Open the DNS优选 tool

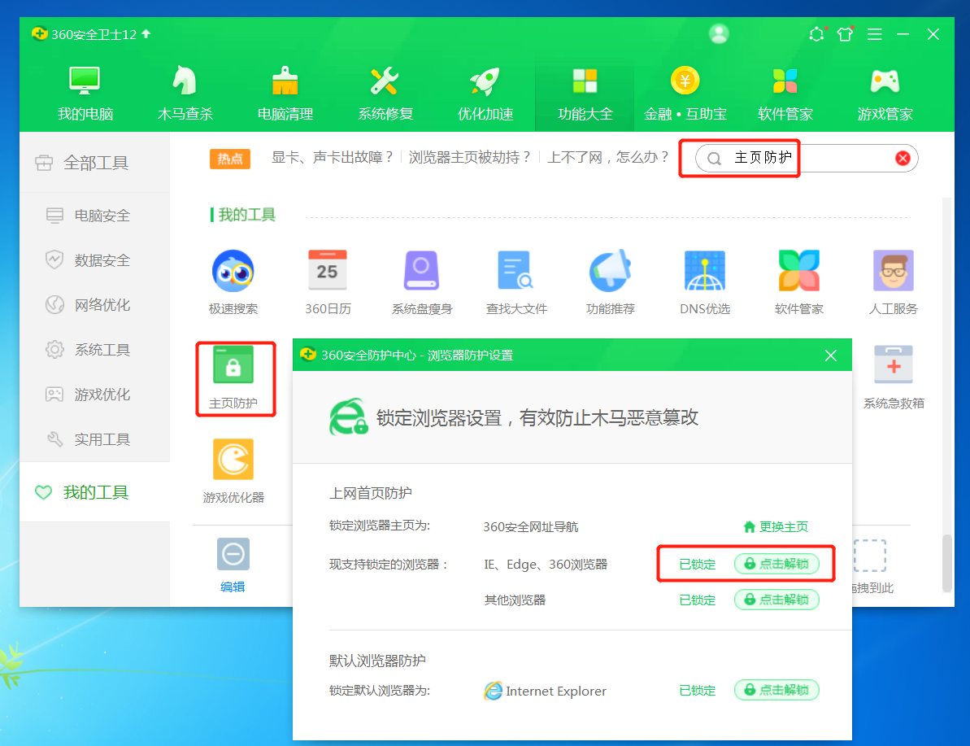[705, 282]
